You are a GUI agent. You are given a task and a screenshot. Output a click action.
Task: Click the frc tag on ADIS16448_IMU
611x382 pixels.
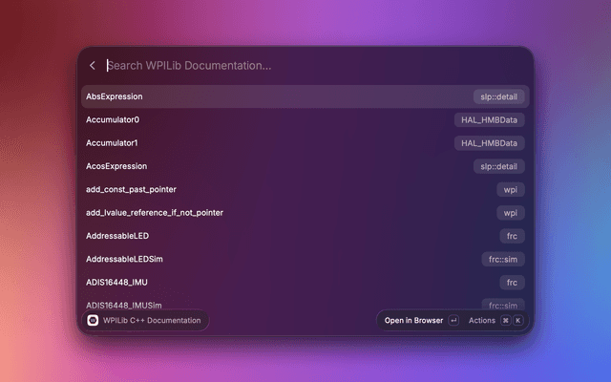(512, 283)
